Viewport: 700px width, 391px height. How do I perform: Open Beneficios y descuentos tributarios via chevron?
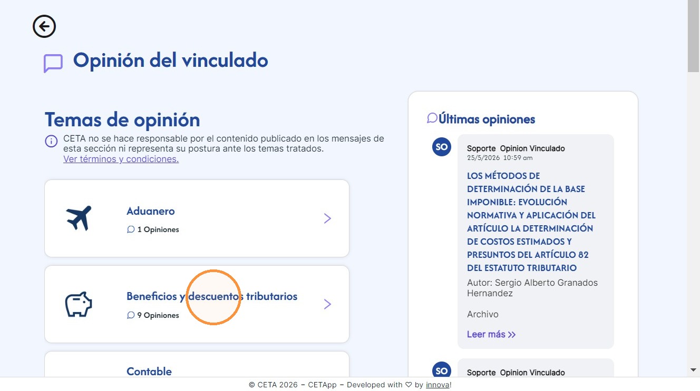tap(327, 304)
